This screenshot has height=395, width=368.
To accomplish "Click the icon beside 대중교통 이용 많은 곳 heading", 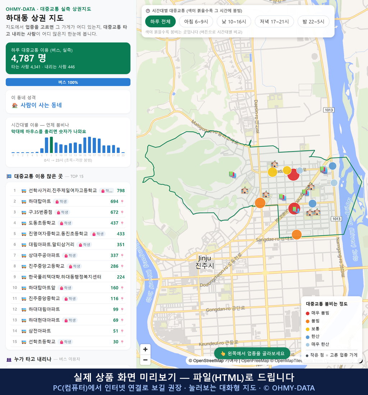I will click(9, 176).
